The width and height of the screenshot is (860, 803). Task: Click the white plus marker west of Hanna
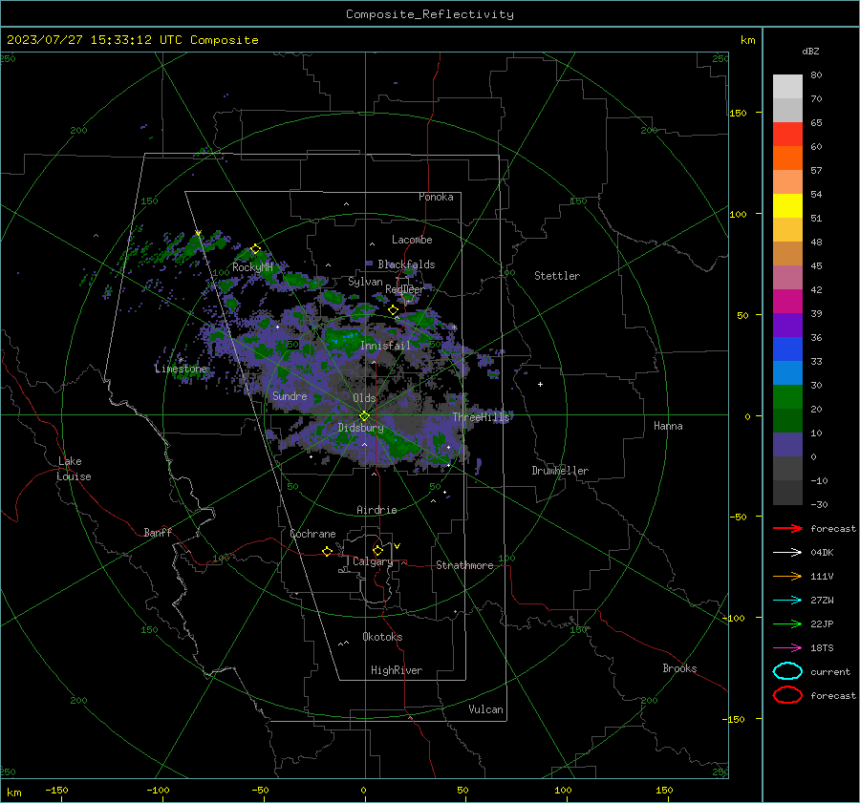[540, 384]
